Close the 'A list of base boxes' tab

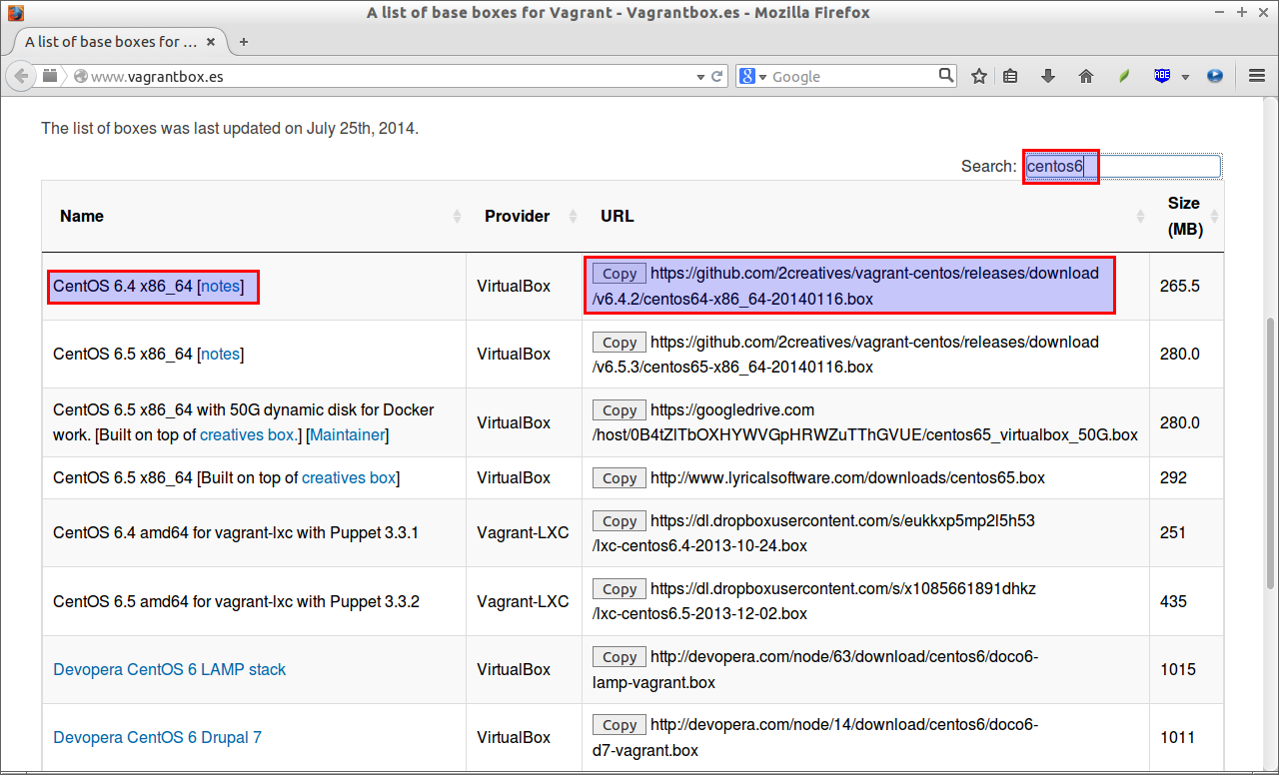click(210, 42)
